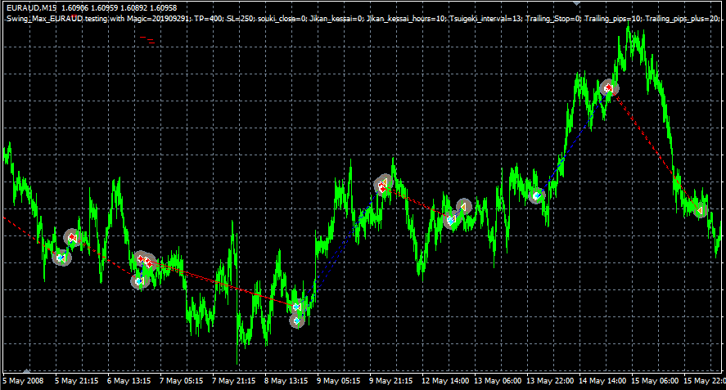This screenshot has width=726, height=390.
Task: Select the long solid red trade line
Action: pyautogui.click(x=221, y=284)
